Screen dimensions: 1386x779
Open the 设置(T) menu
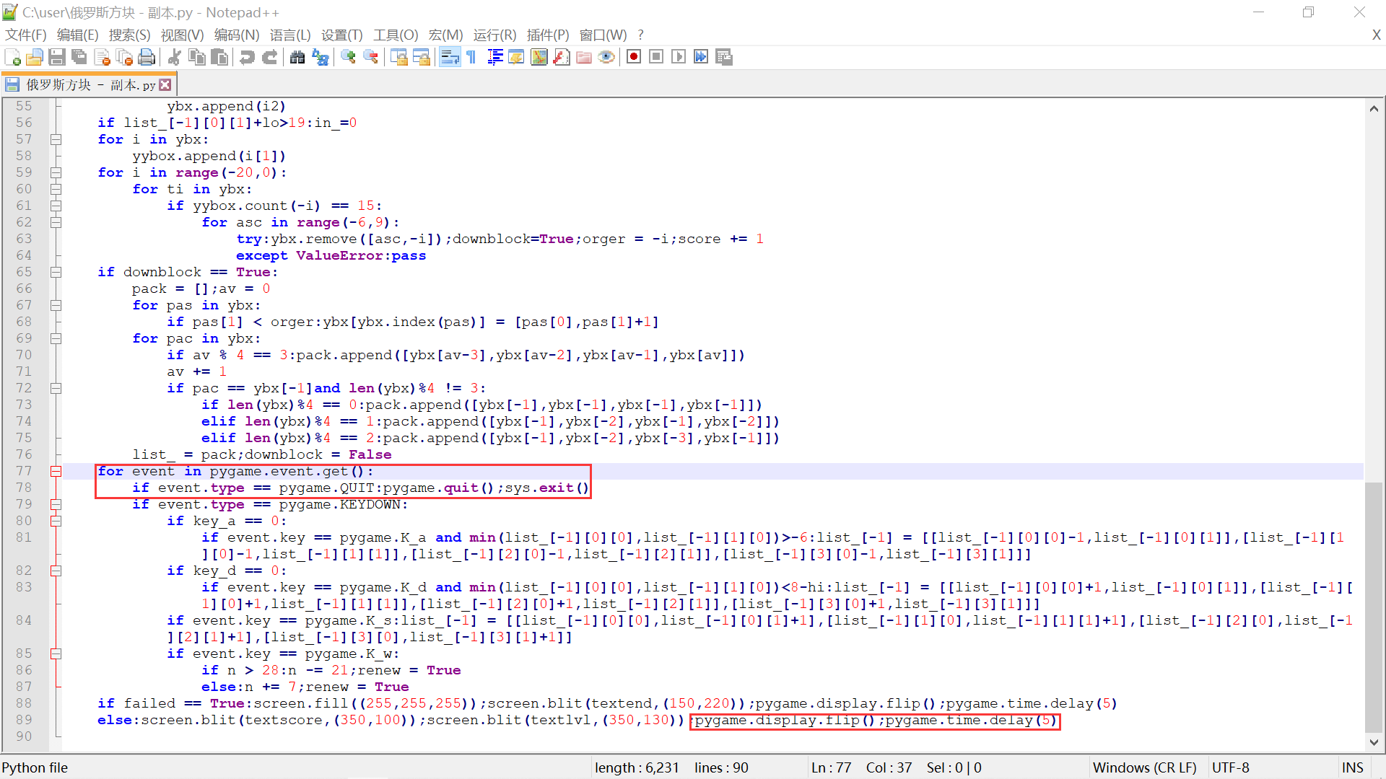pyautogui.click(x=342, y=35)
